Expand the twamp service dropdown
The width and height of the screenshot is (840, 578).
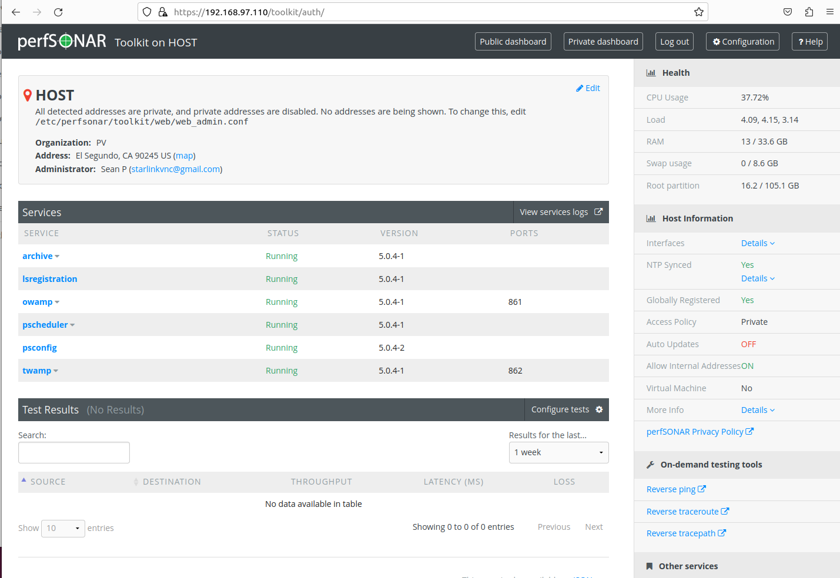point(56,371)
